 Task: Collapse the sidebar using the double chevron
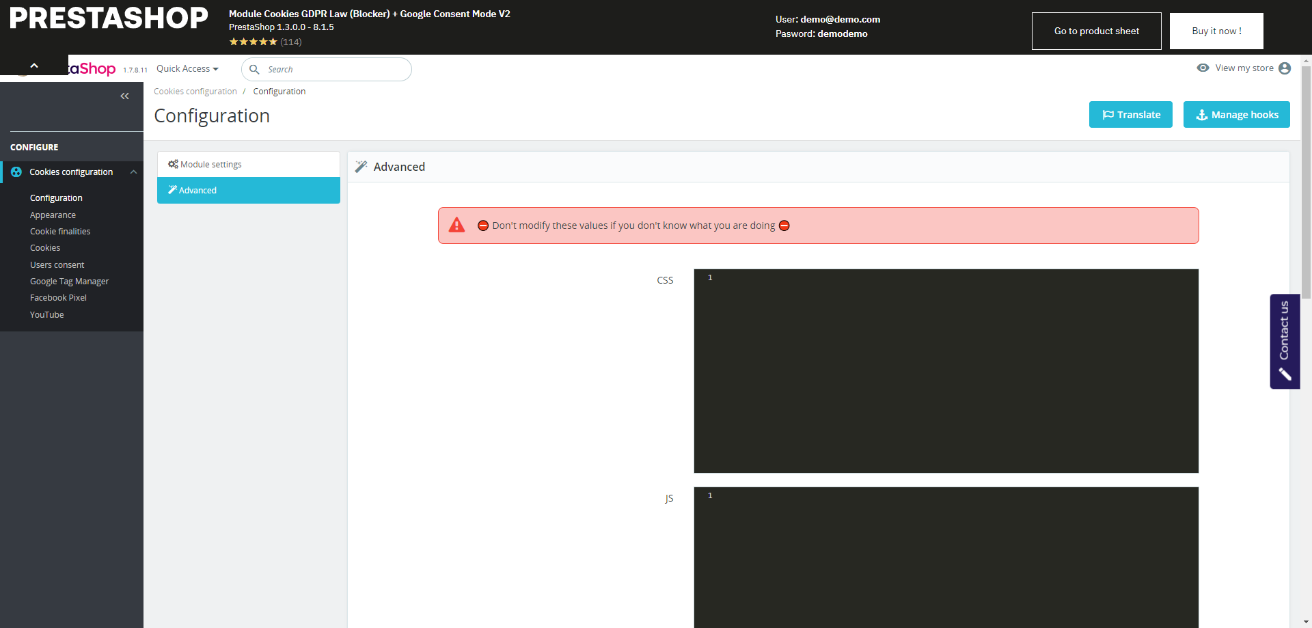pos(124,96)
